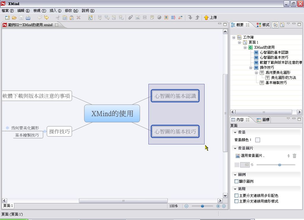Close the 範例02 xmind editor tab
The height and width of the screenshot is (220, 304).
click(x=57, y=25)
